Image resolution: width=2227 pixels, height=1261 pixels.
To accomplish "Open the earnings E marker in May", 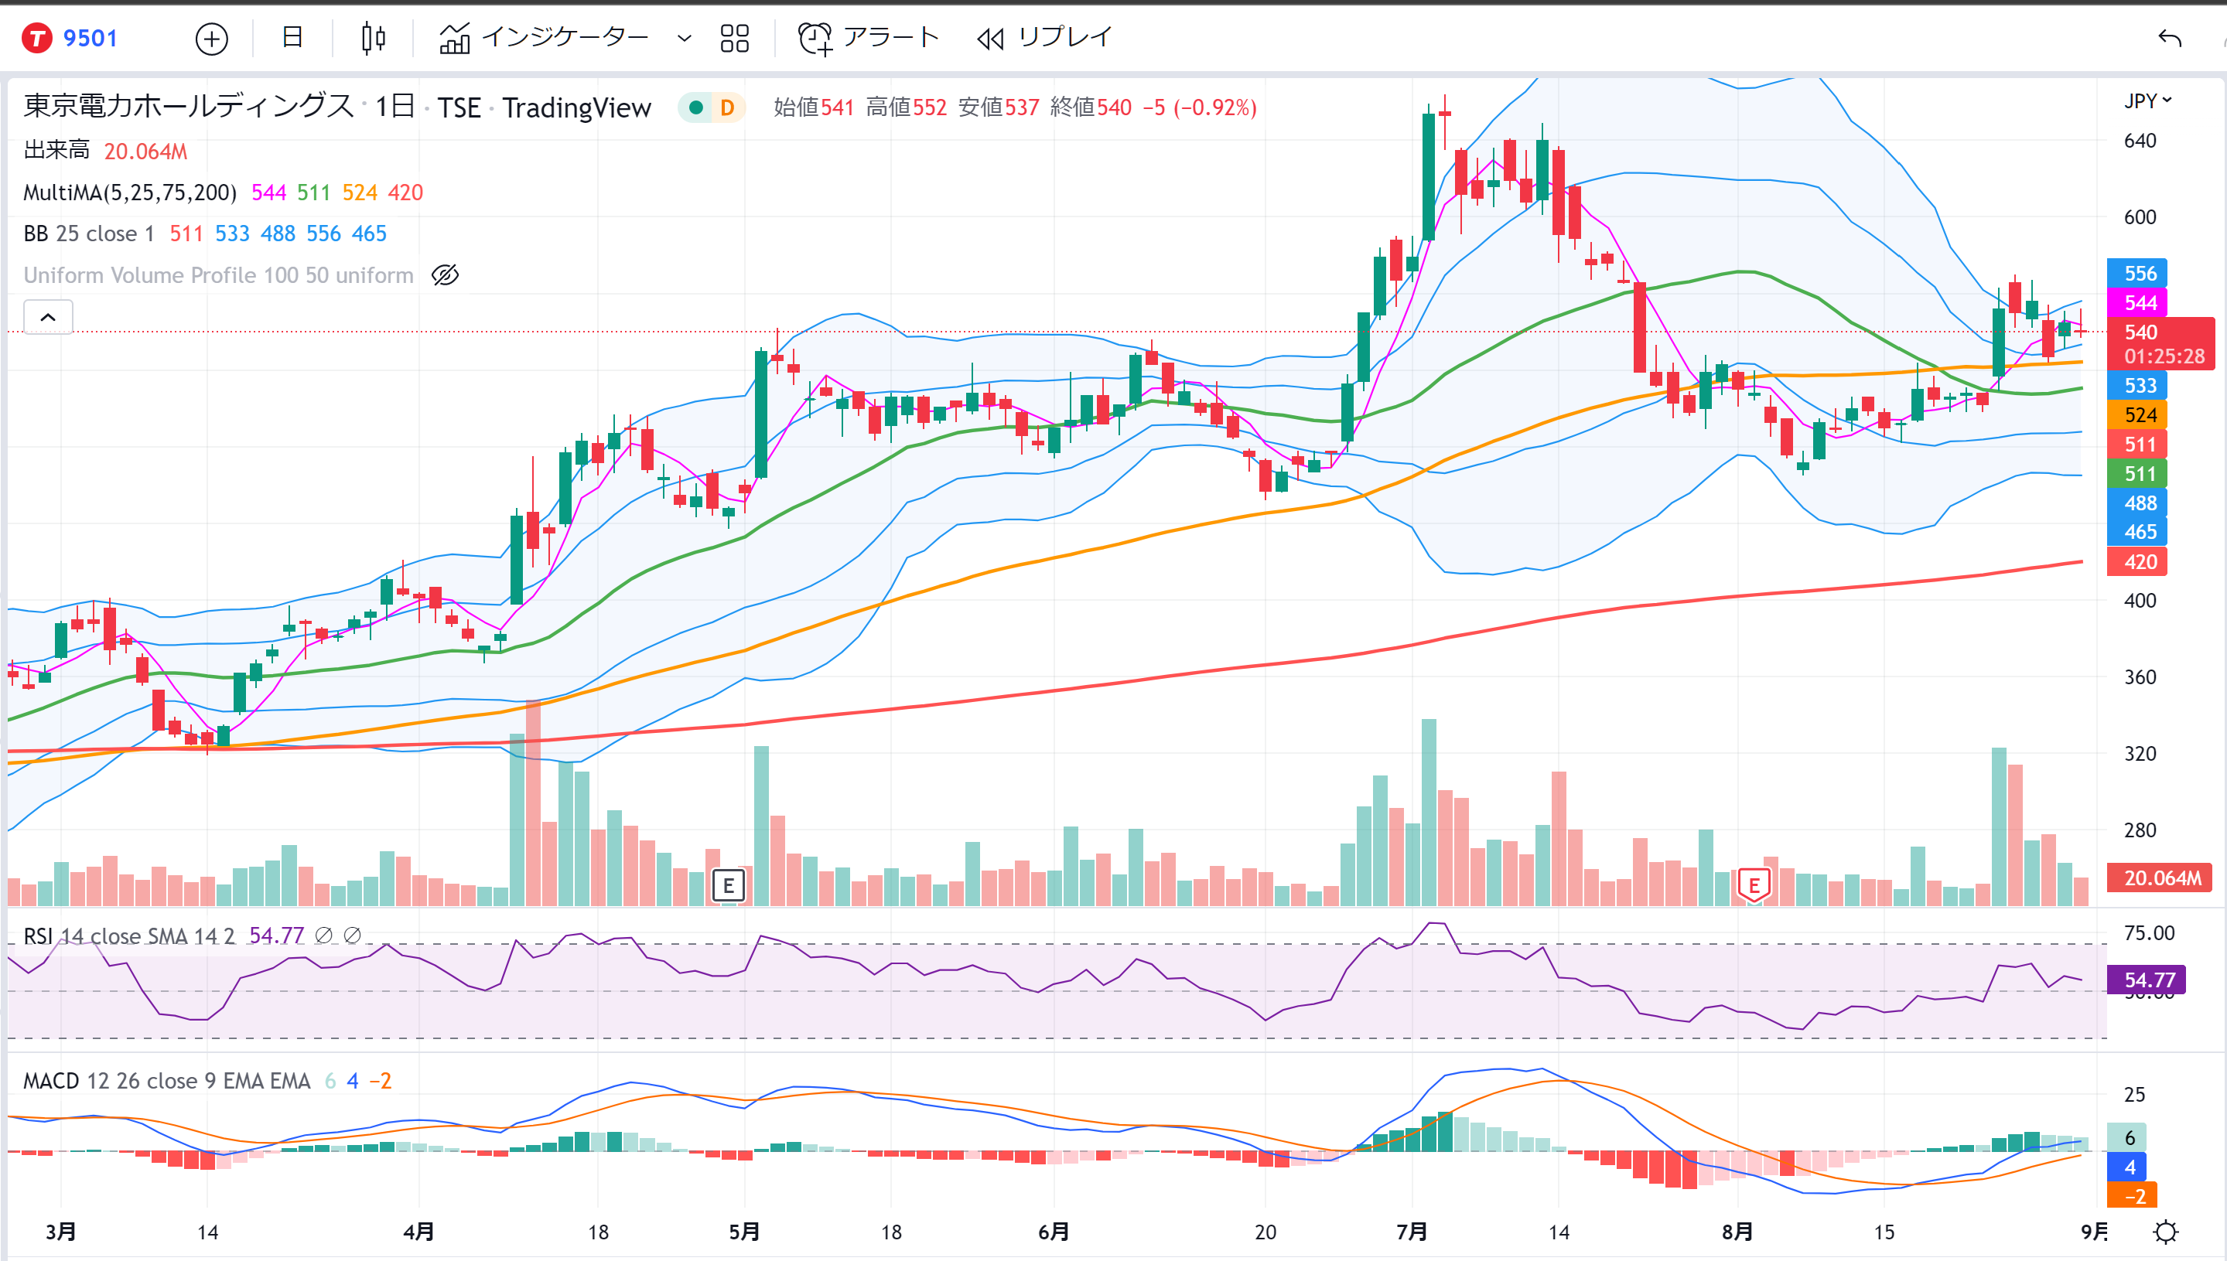I will (x=728, y=885).
